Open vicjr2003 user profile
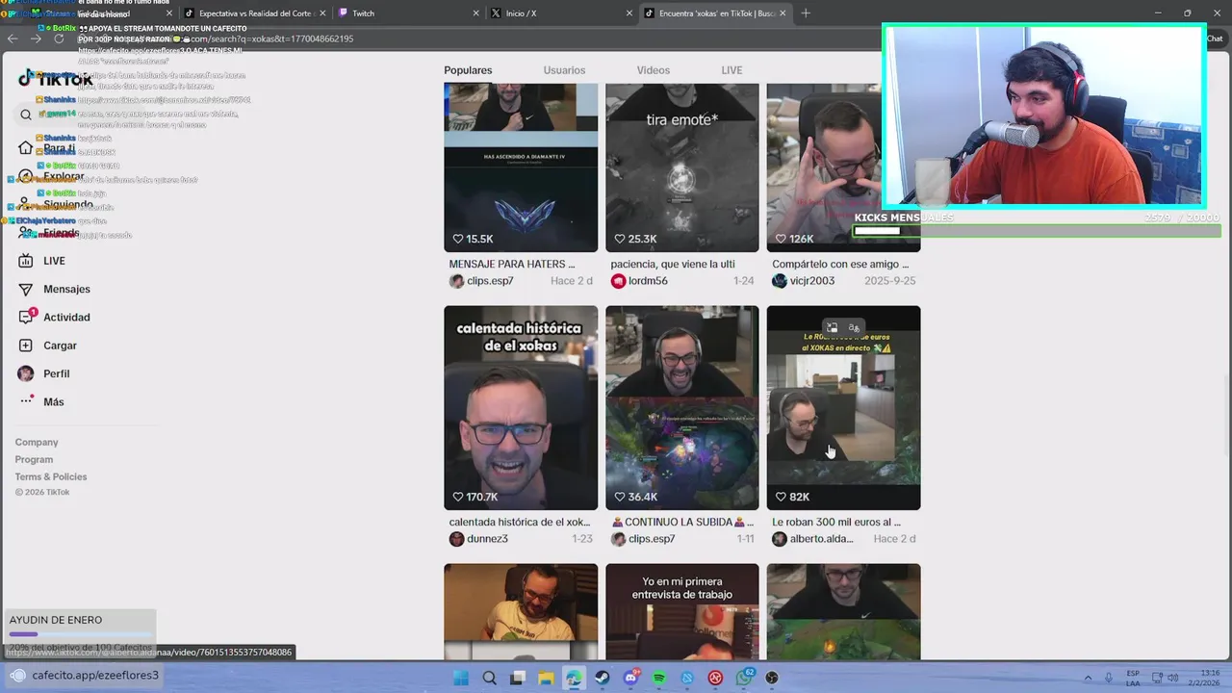This screenshot has height=693, width=1232. 812,281
